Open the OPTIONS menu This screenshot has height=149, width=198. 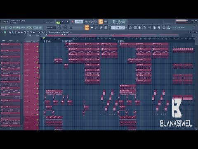click(29, 27)
